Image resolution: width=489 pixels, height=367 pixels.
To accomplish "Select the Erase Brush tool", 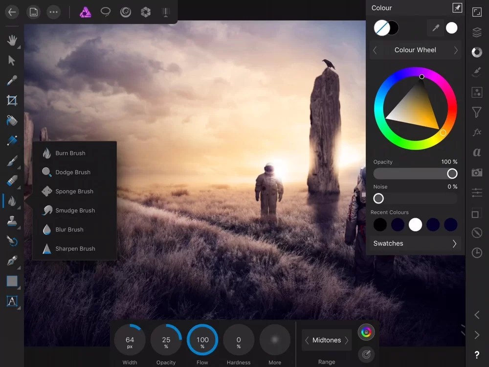I will (12, 181).
